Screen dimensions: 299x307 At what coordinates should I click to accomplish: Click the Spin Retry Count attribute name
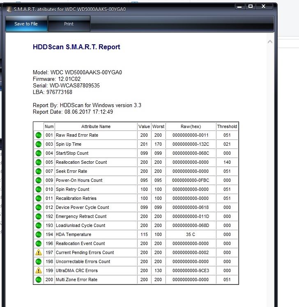(73, 189)
